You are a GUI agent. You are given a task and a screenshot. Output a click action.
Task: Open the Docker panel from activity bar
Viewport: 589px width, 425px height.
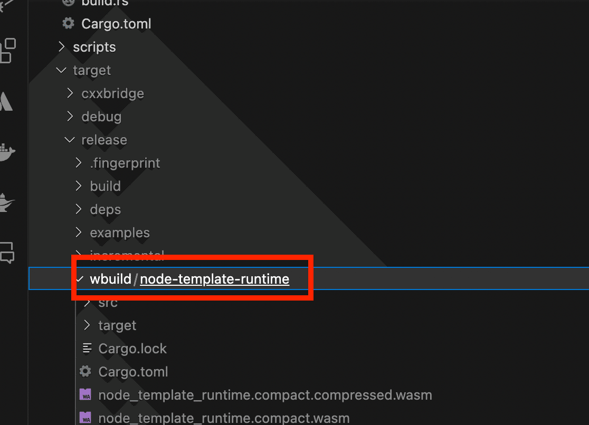[7, 152]
